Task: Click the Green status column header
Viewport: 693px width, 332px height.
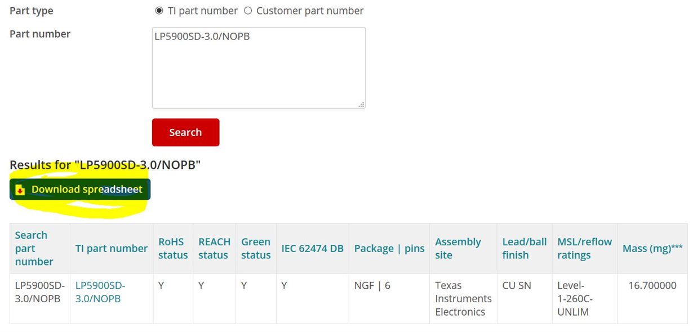Action: pyautogui.click(x=256, y=248)
